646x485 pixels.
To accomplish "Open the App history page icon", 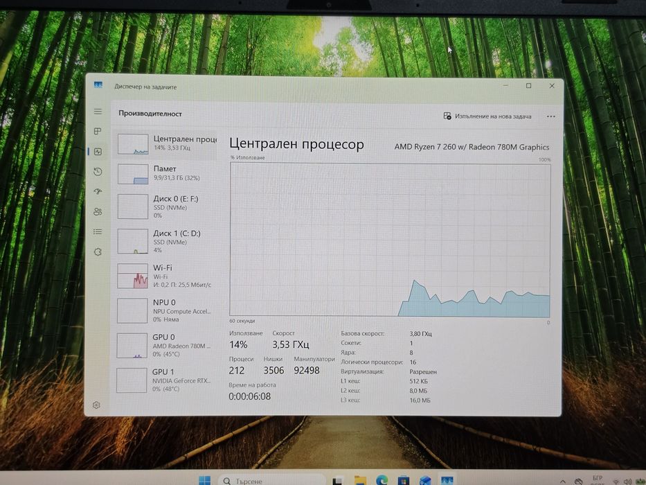I will pos(98,172).
